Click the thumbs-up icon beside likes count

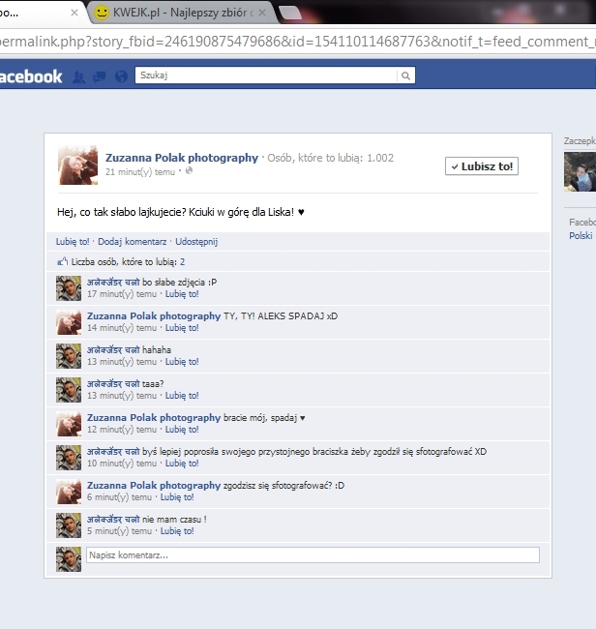pos(62,261)
